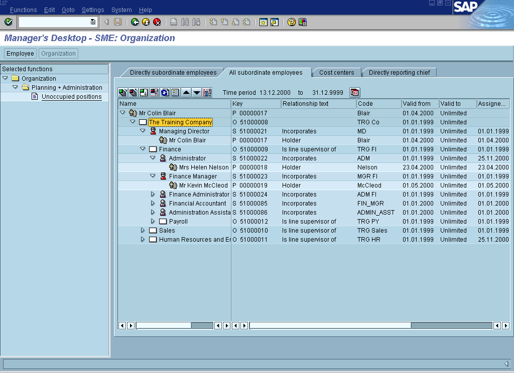Click the Create New Session icon
This screenshot has width=514, height=373.
pos(263,22)
